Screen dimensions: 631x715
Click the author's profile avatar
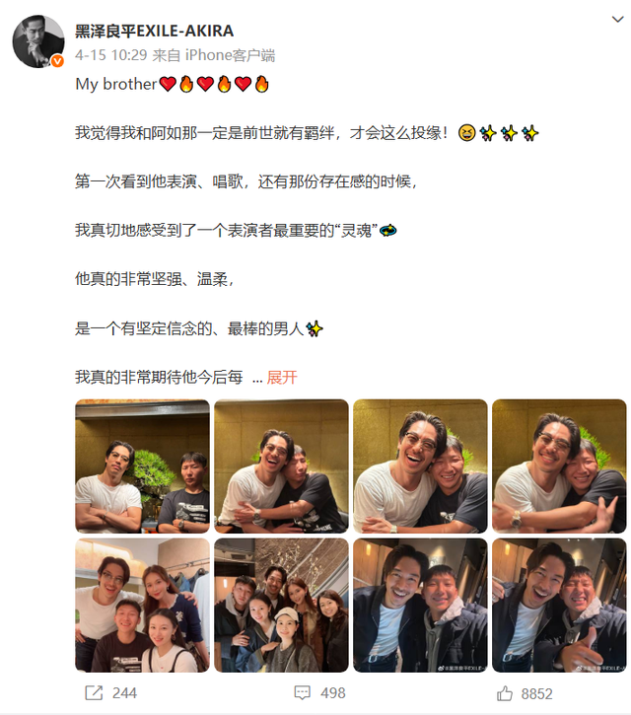38,41
